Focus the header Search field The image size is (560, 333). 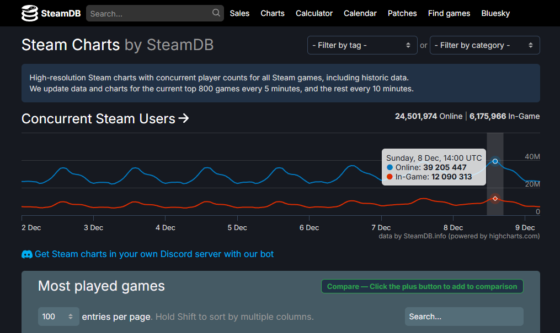155,13
